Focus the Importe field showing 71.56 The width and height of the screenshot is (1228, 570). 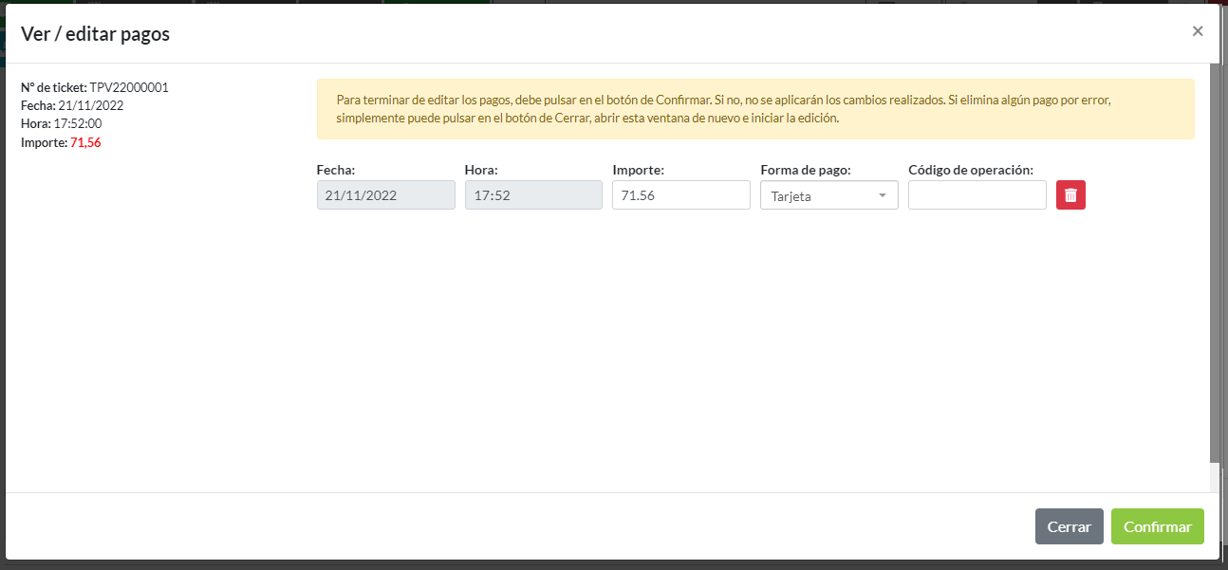680,195
